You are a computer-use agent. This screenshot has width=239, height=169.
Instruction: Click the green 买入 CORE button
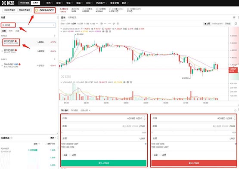pos(104,163)
